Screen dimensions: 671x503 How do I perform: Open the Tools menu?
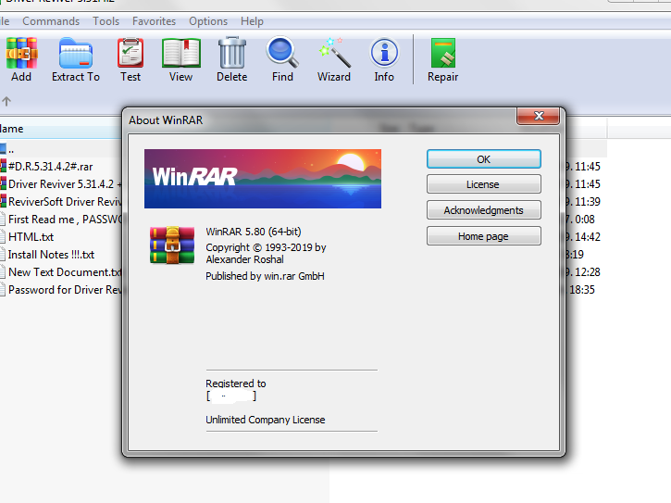click(x=106, y=21)
